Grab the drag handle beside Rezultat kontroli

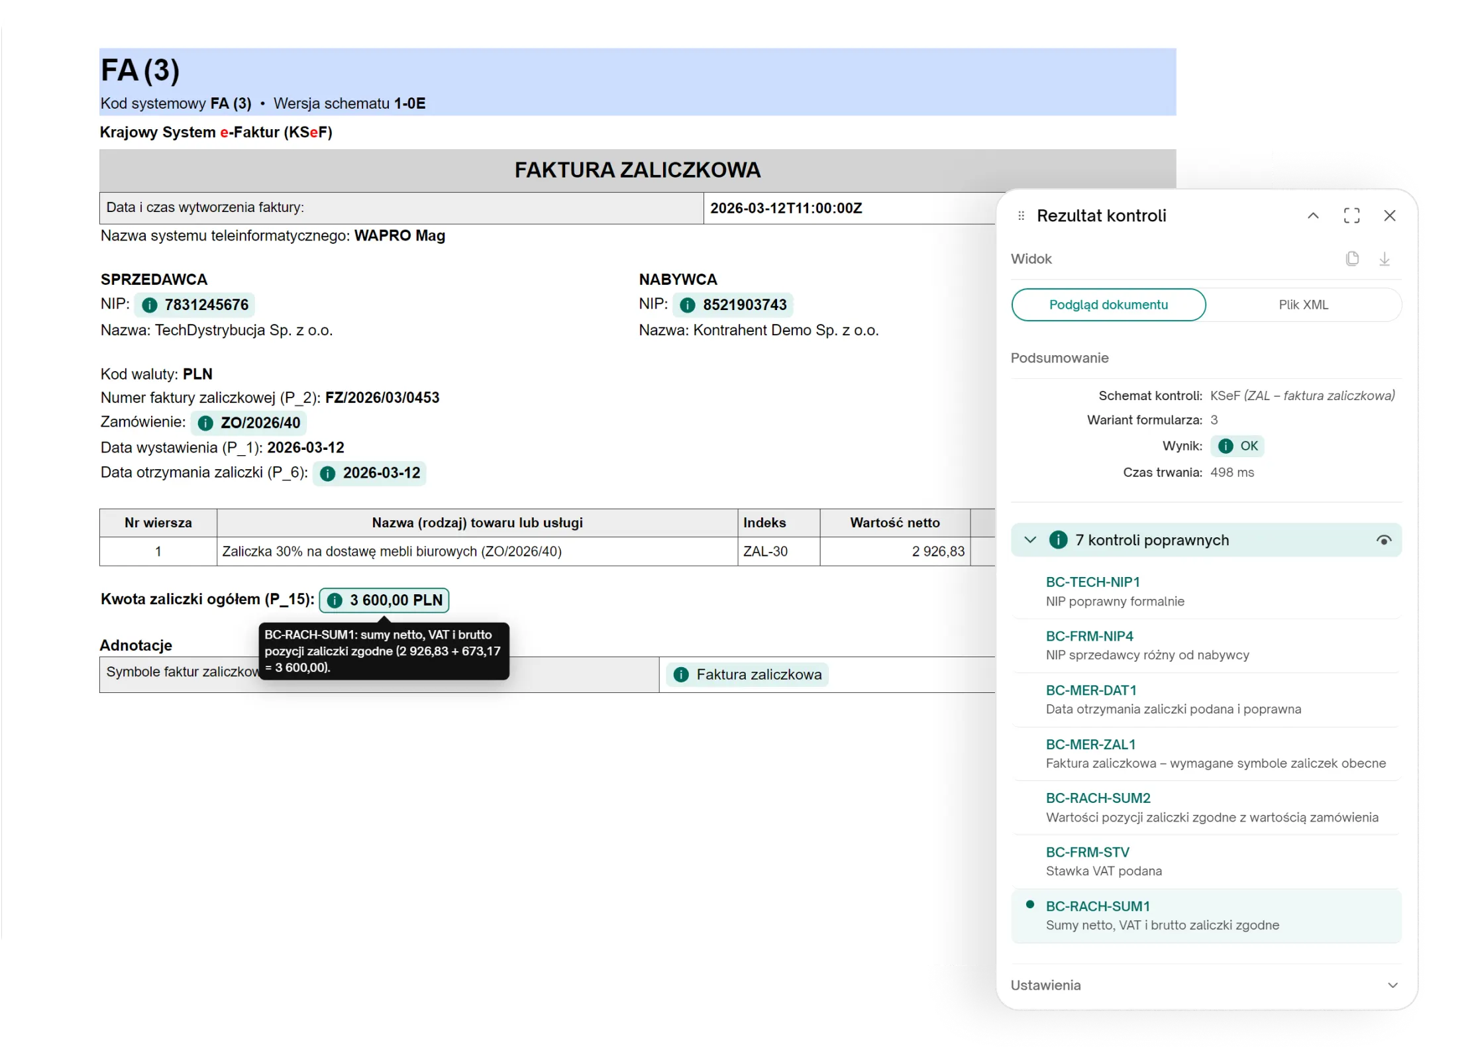(x=1021, y=215)
